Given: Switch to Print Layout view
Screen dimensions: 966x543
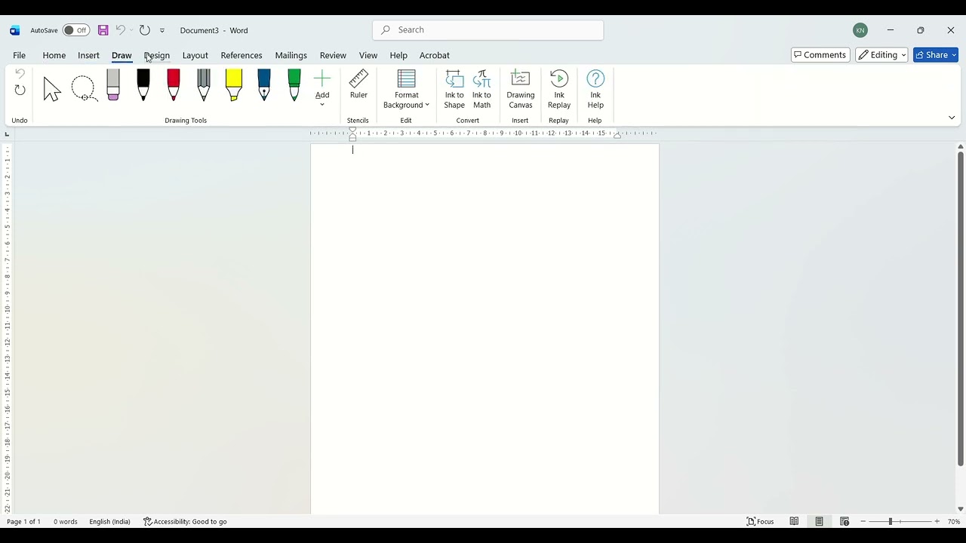Looking at the screenshot, I should point(819,521).
